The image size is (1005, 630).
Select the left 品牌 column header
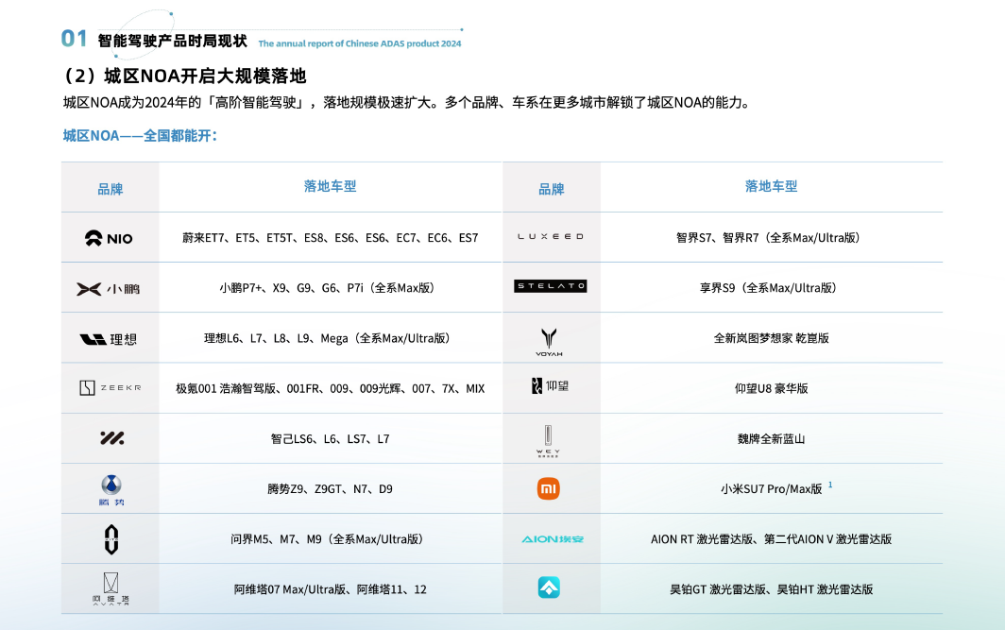click(110, 186)
